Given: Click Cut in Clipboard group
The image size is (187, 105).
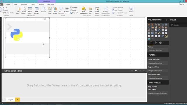Looking at the screenshot, I should tap(5, 8).
